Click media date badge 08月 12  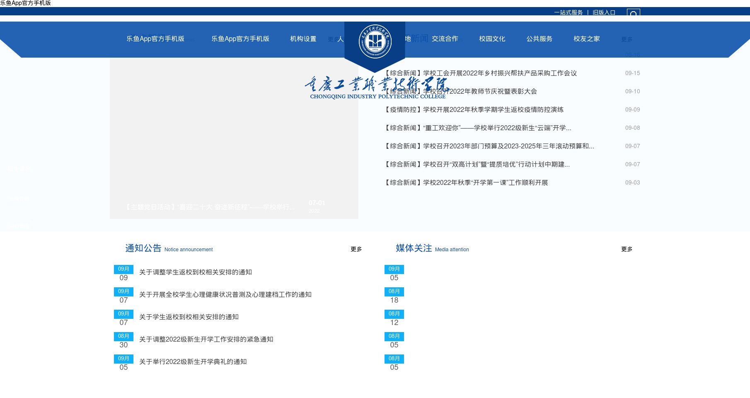394,318
